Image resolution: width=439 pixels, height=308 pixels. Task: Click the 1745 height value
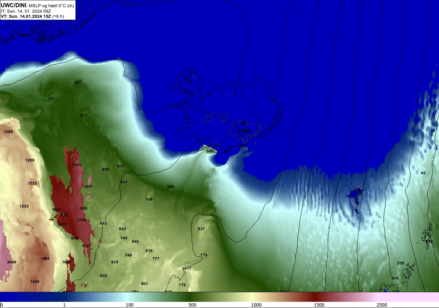coord(81,220)
